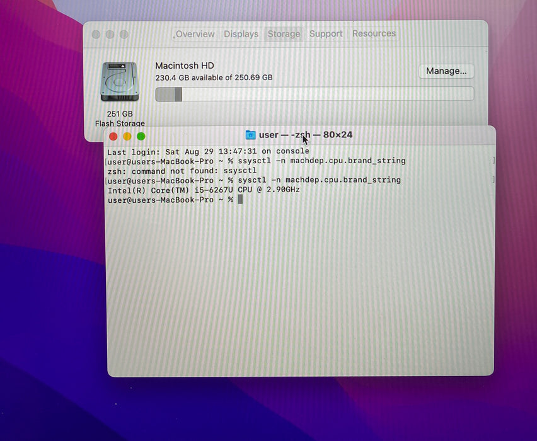The width and height of the screenshot is (537, 441).
Task: Click the '230.4 GB available of 250.69 GB' text
Action: 214,77
